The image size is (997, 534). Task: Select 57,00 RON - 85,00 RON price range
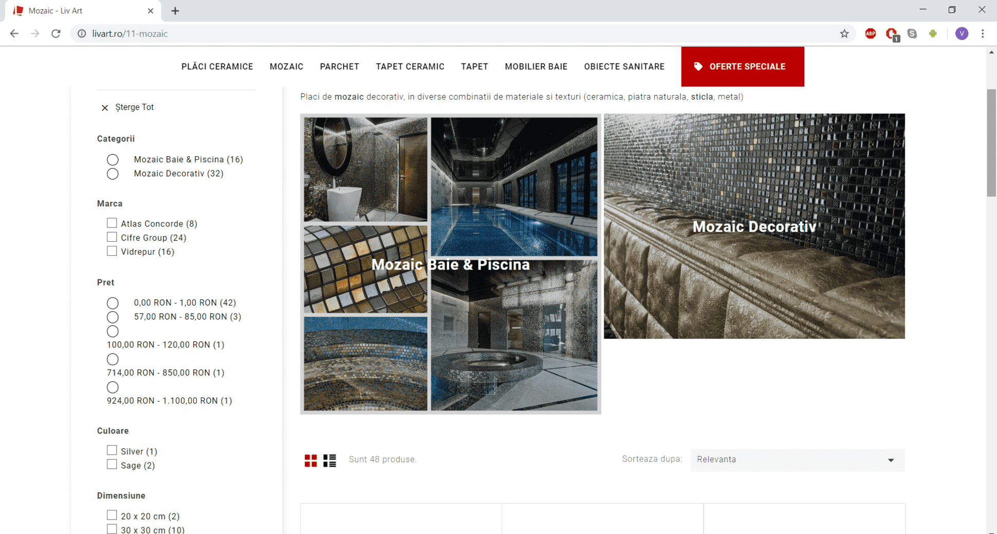[x=113, y=317]
